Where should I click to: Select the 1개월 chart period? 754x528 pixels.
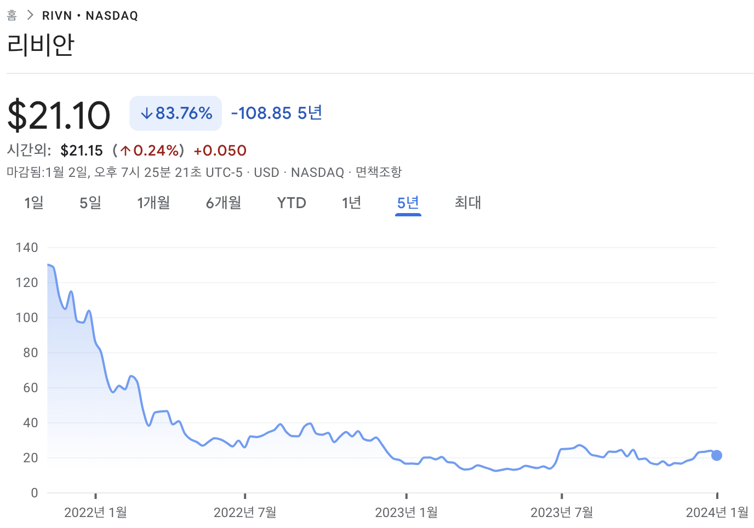point(154,203)
